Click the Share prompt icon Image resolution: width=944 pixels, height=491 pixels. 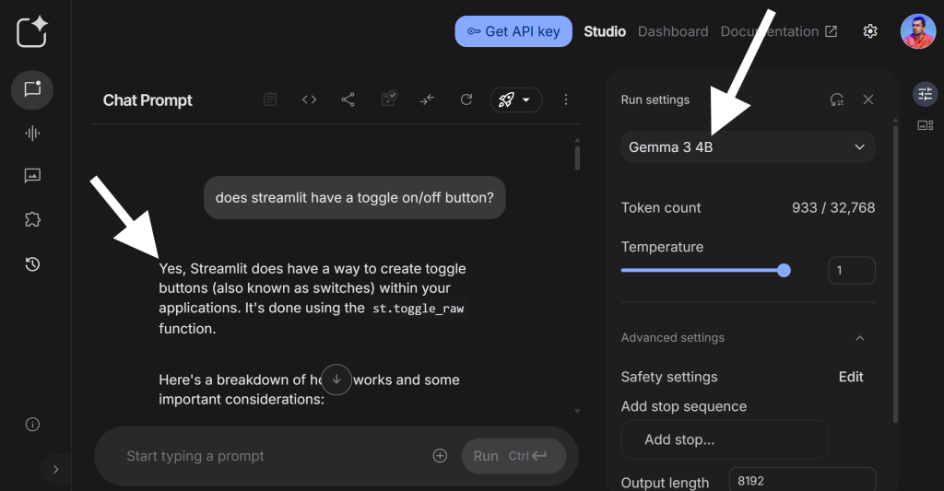pos(348,99)
